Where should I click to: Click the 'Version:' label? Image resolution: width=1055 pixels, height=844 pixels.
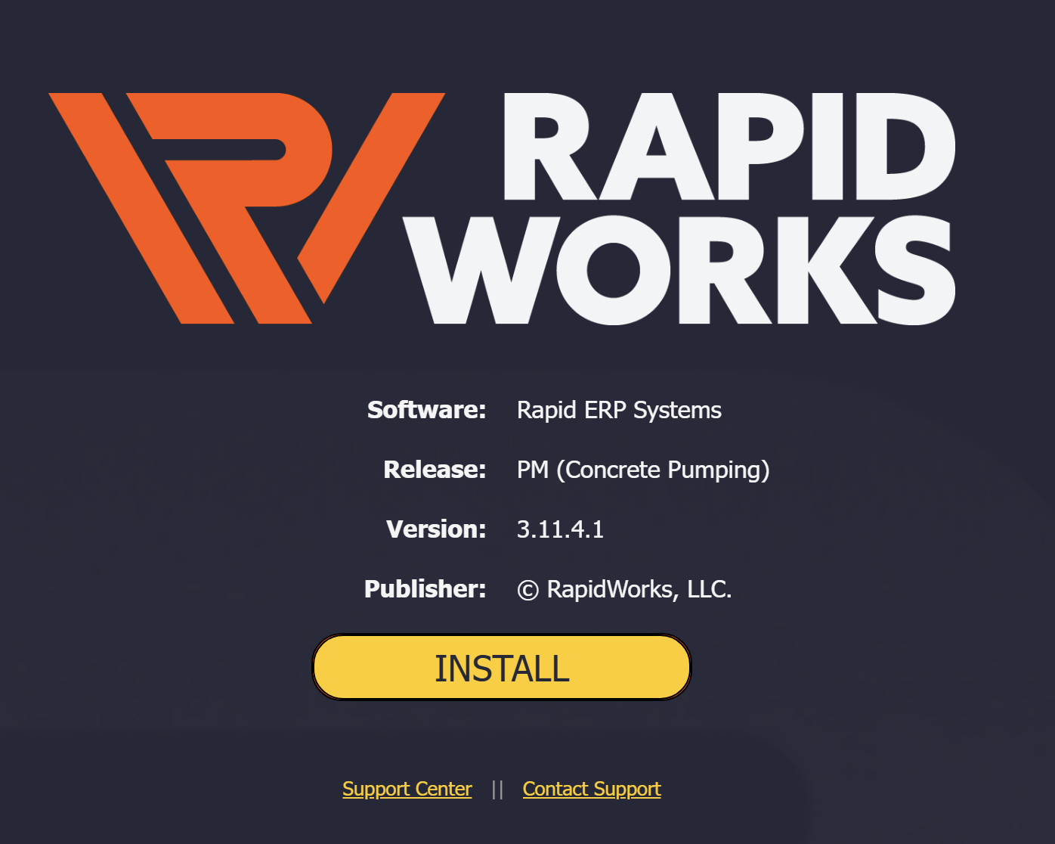436,529
